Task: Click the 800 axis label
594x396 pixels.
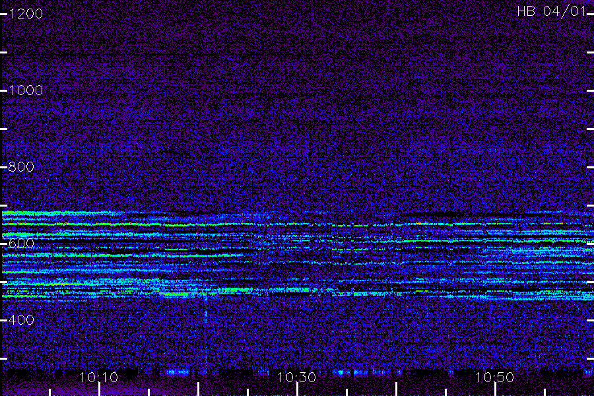Action: tap(21, 167)
